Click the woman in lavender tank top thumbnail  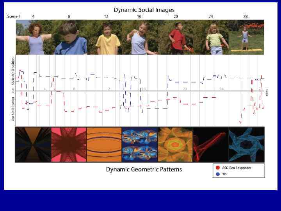tap(34, 37)
